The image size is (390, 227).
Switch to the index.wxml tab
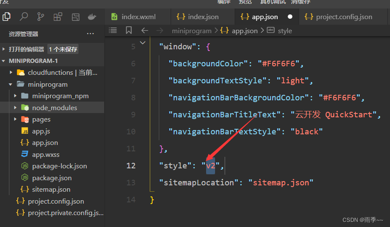point(138,17)
